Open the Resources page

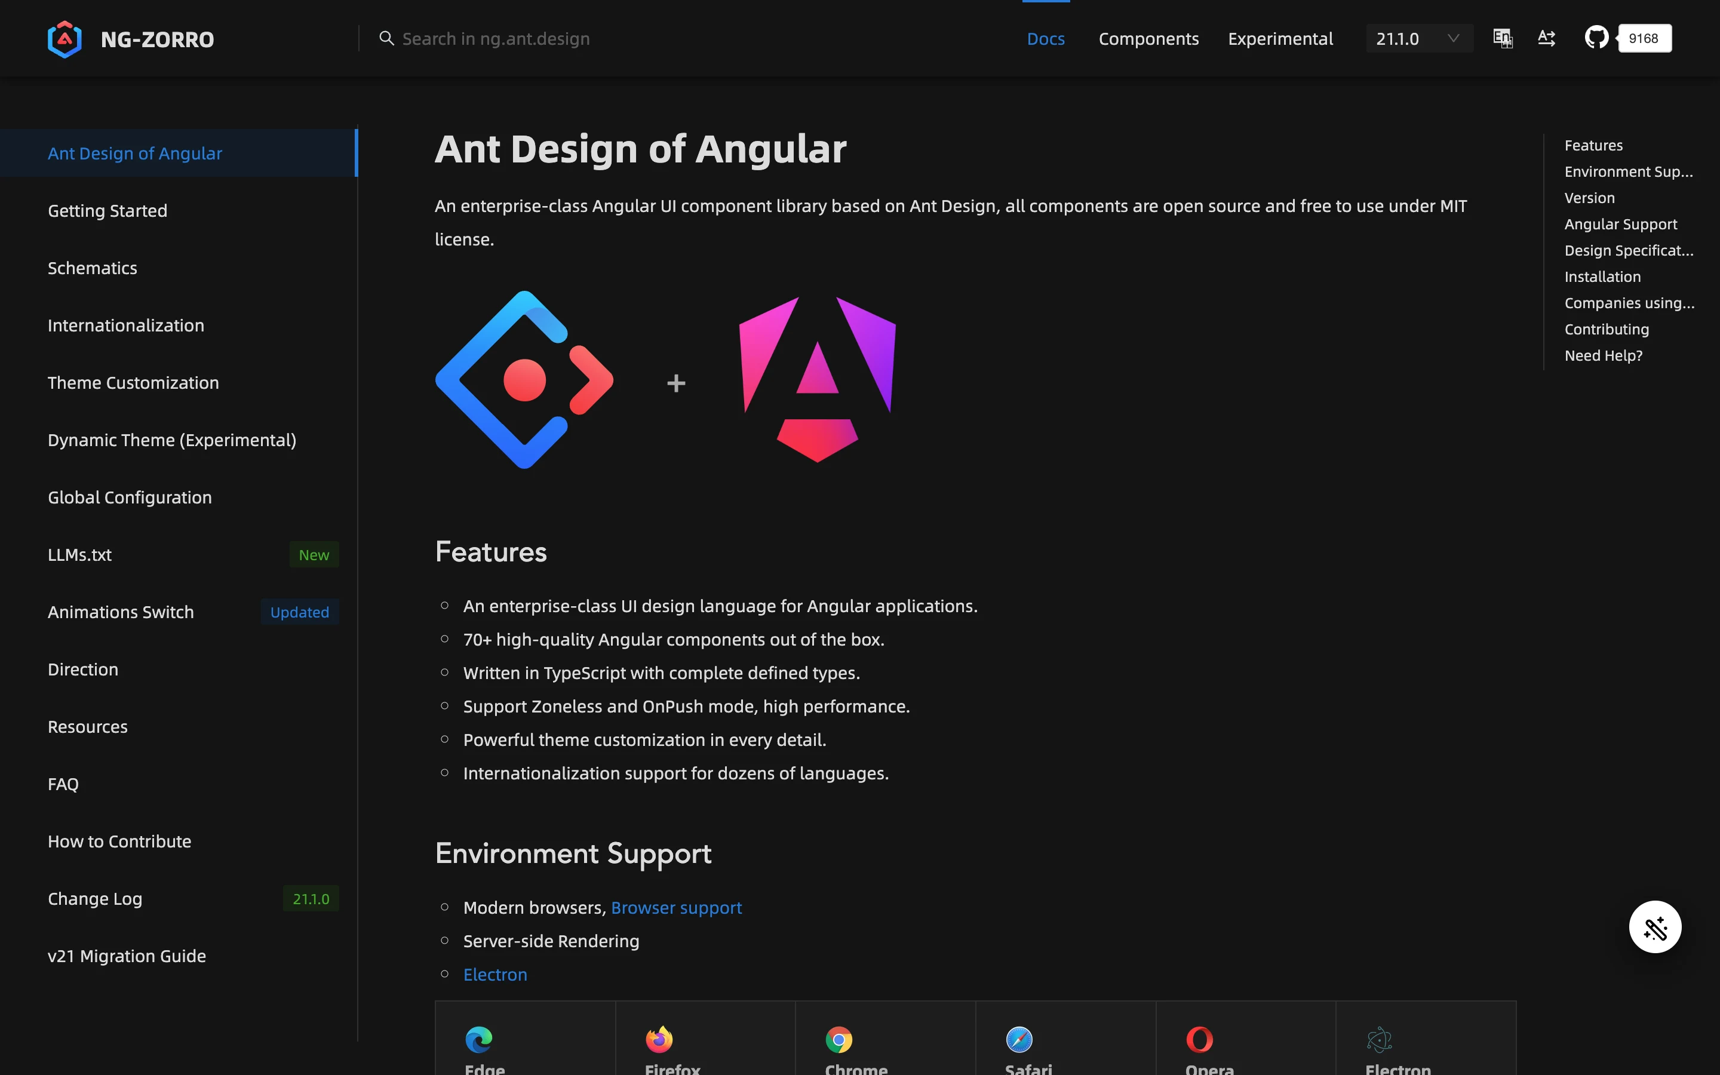(179, 727)
